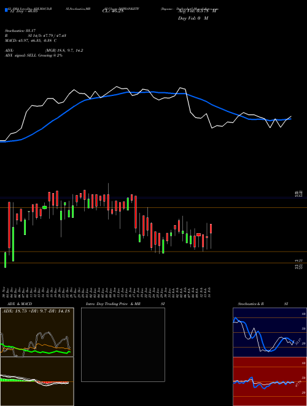Click the blue 12 Day SMA legend square
307x406 pixels.
[x=6, y=10]
